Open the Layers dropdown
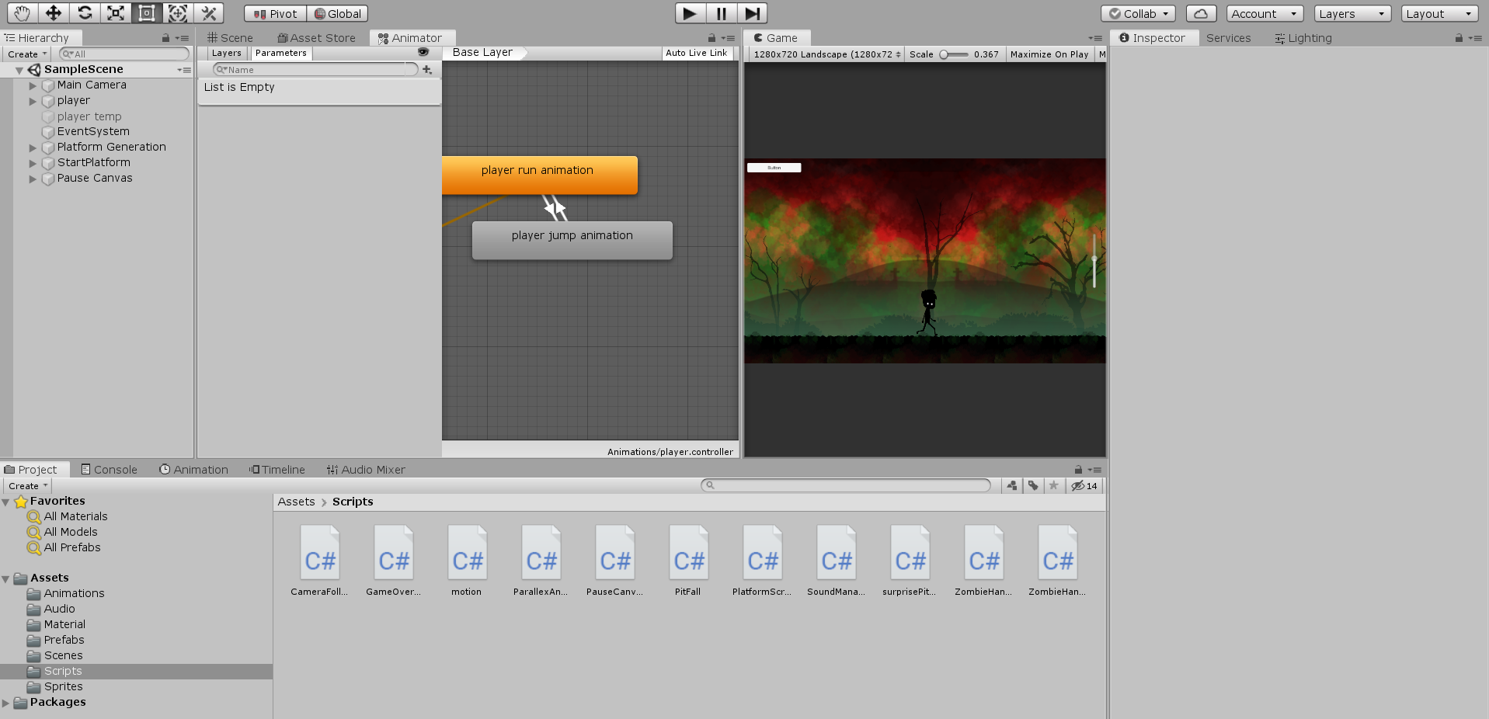The width and height of the screenshot is (1489, 719). 1352,14
